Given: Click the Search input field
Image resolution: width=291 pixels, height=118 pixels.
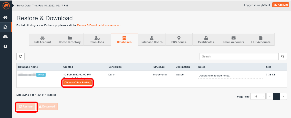Looking at the screenshot, I should (239, 56).
